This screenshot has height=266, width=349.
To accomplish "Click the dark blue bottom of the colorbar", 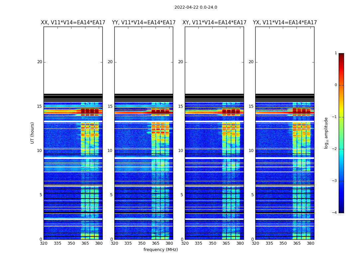I will [x=341, y=211].
